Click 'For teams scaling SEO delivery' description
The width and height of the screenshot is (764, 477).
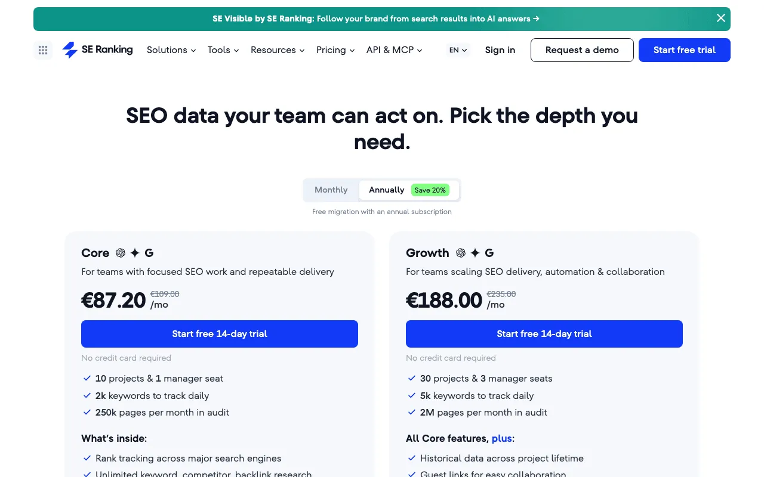(535, 271)
